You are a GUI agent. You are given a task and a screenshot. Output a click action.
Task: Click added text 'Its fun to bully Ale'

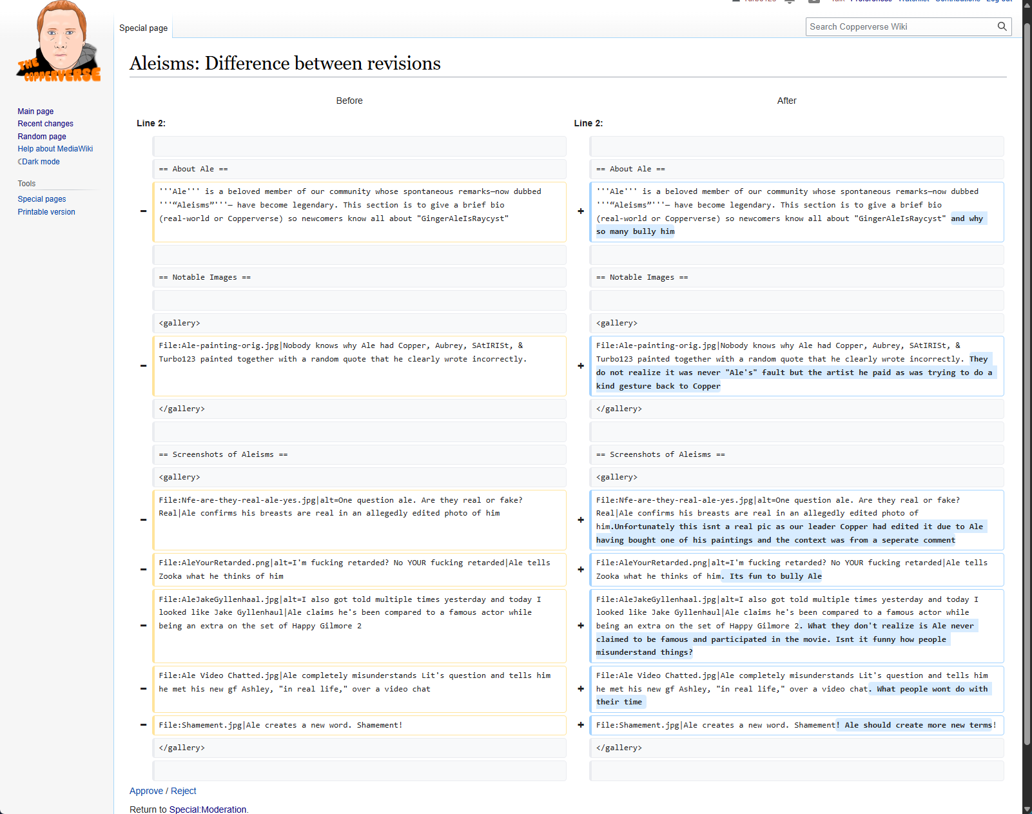point(775,576)
